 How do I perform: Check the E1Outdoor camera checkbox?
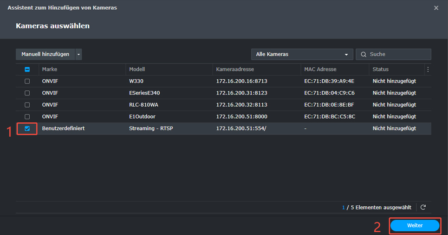27,117
